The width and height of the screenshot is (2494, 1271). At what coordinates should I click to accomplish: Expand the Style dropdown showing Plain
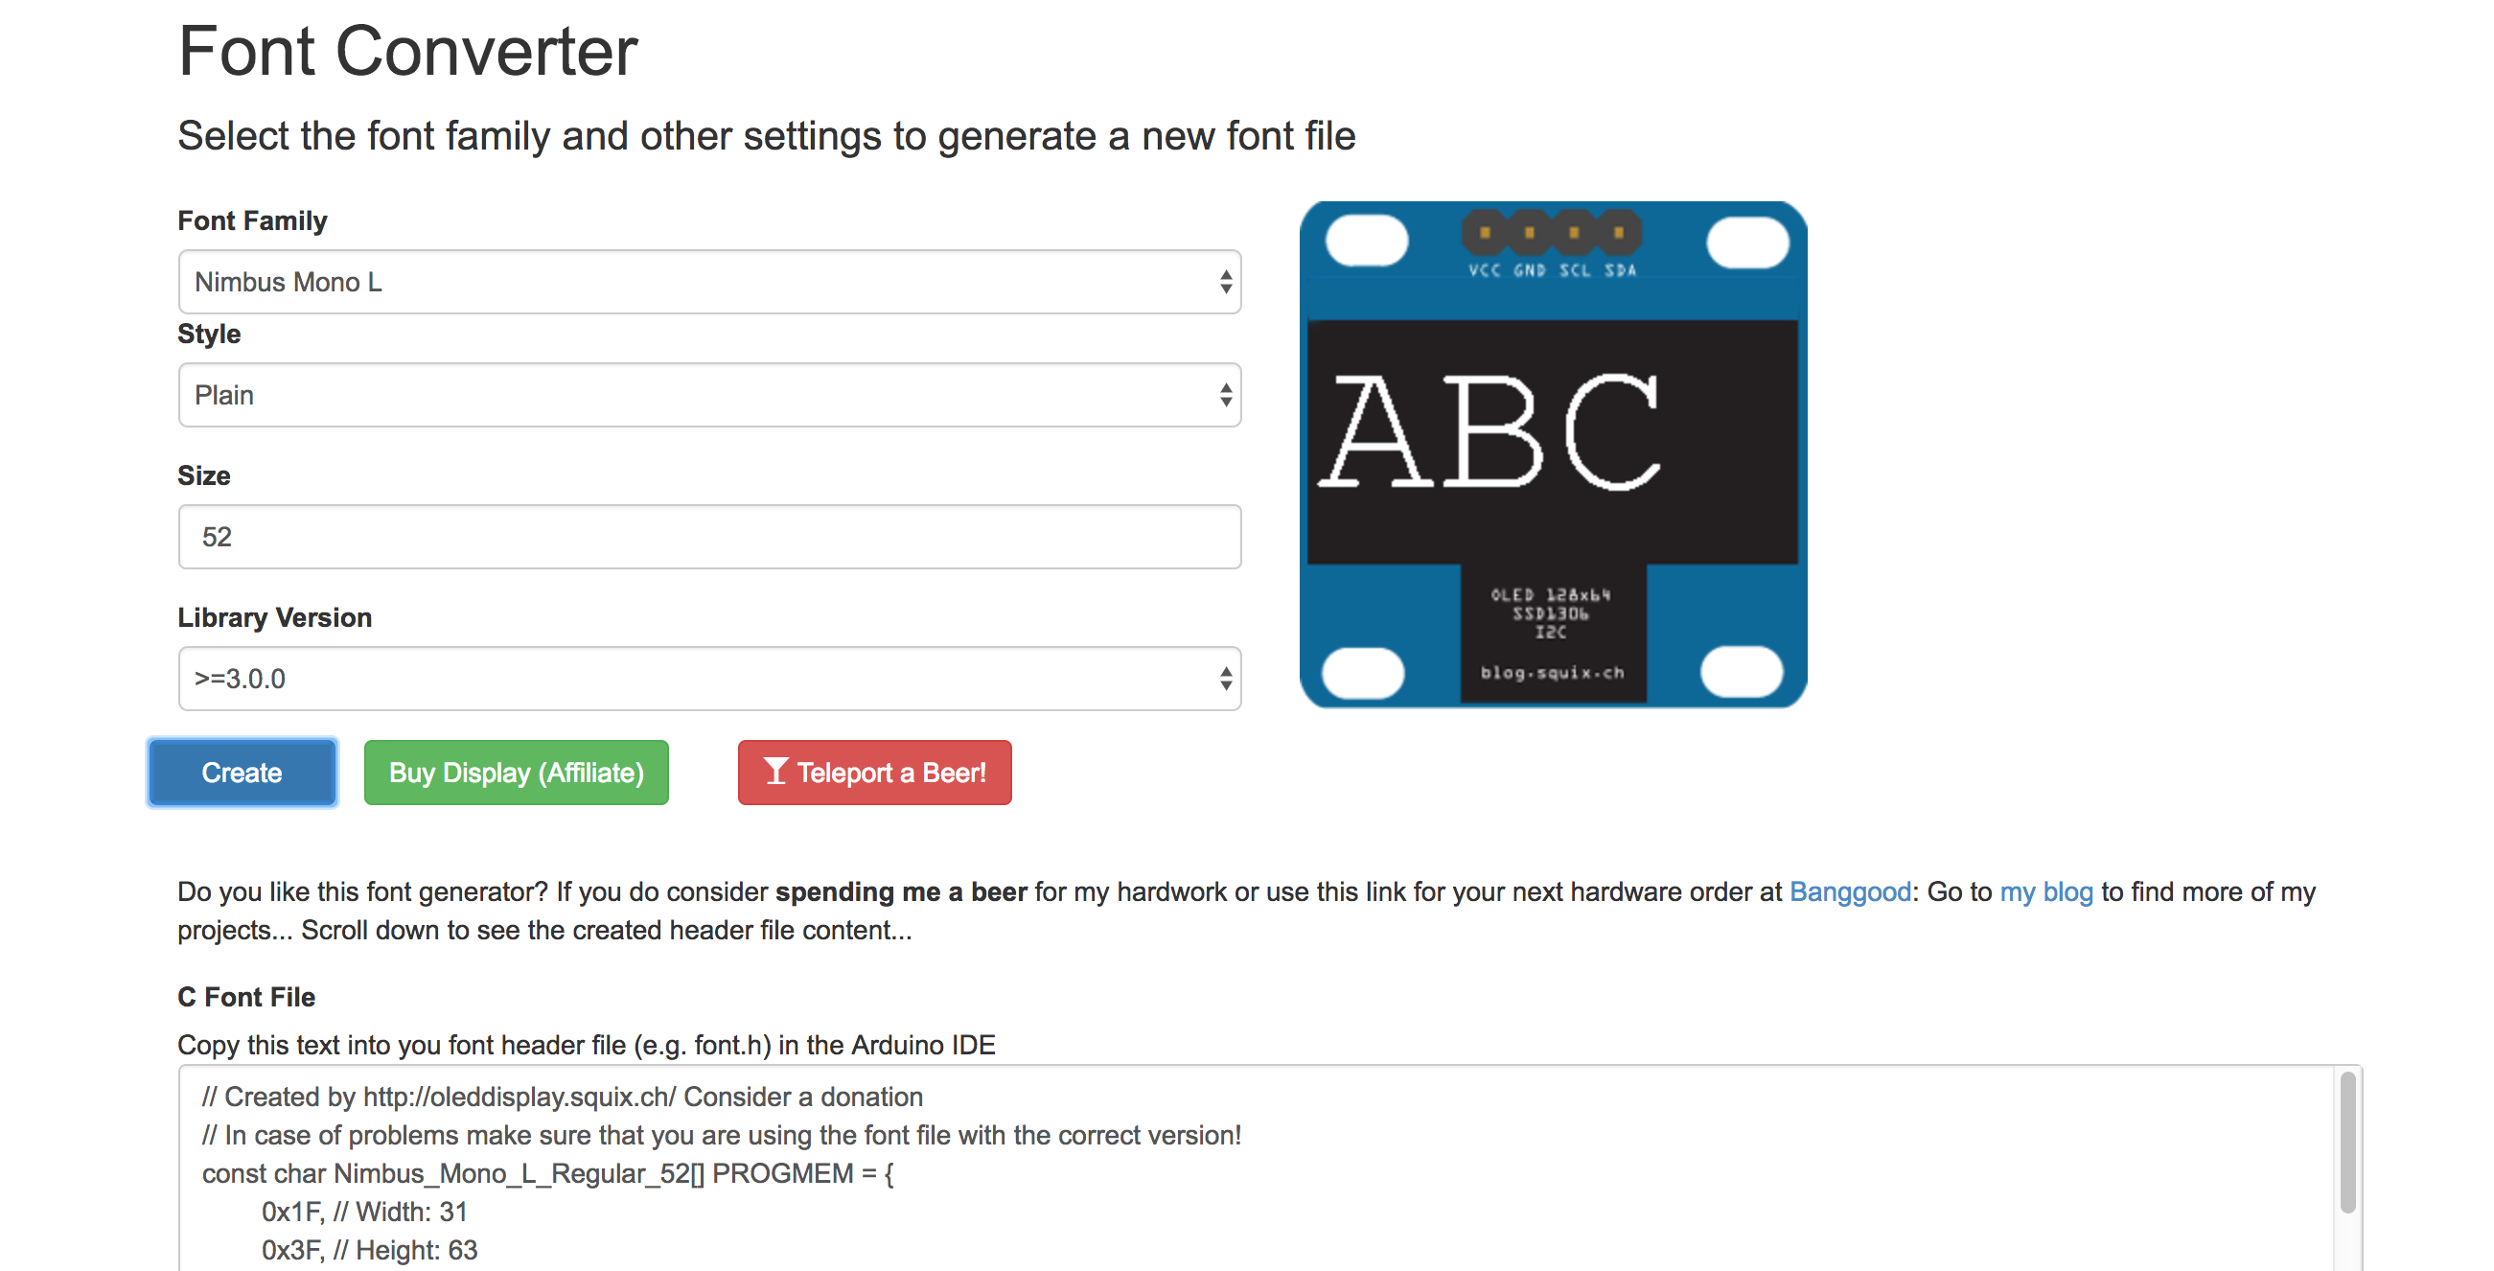coord(708,395)
